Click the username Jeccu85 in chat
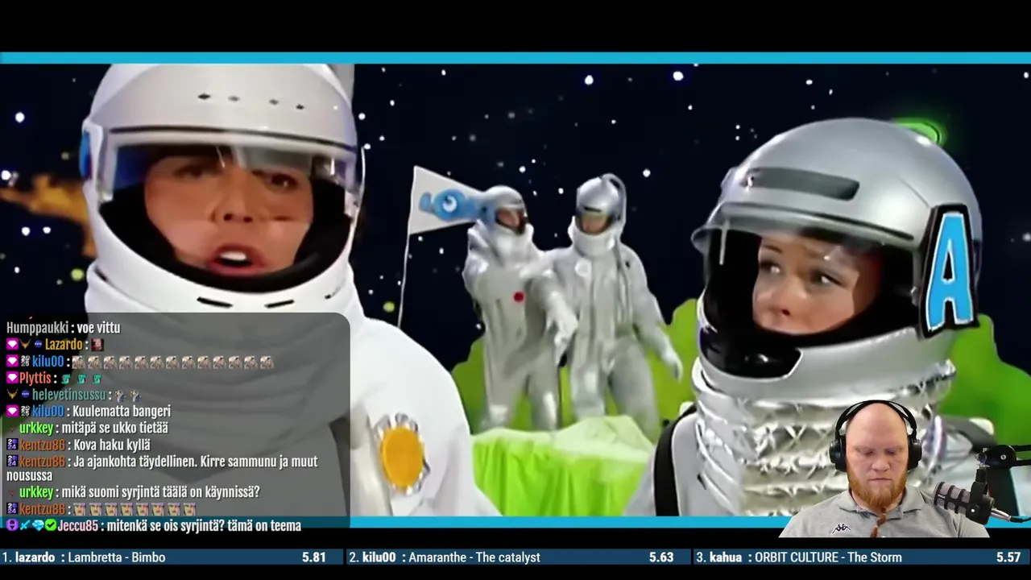Image resolution: width=1031 pixels, height=580 pixels. click(x=78, y=525)
